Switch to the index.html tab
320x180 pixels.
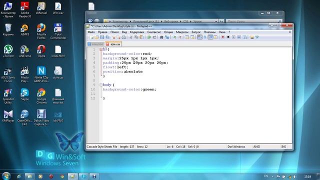coord(96,44)
